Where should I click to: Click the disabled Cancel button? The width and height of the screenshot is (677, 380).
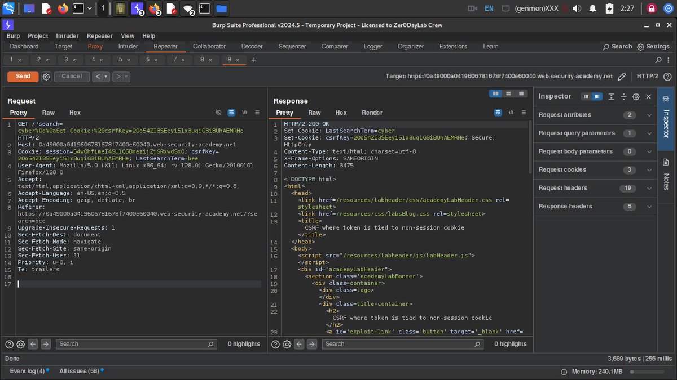pos(72,77)
